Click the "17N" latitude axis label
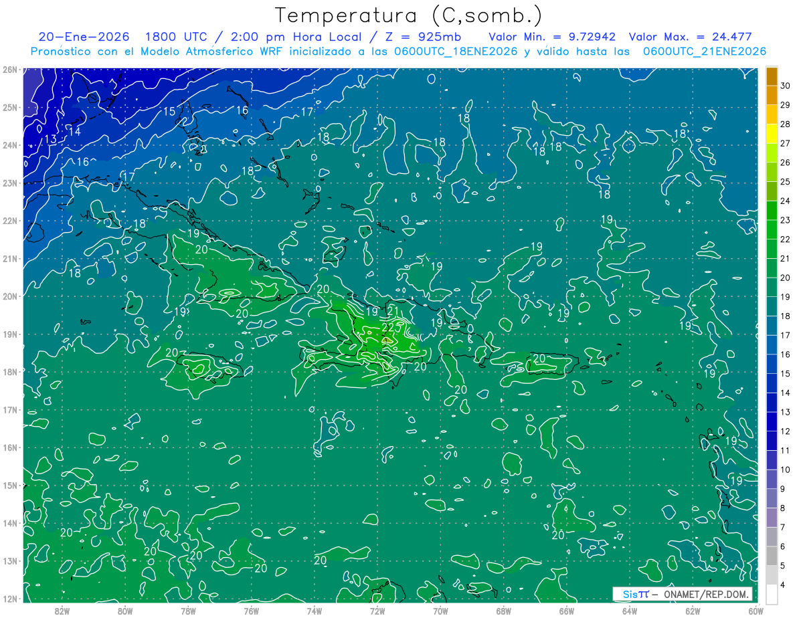Screen dimensions: 803x620 pyautogui.click(x=9, y=409)
